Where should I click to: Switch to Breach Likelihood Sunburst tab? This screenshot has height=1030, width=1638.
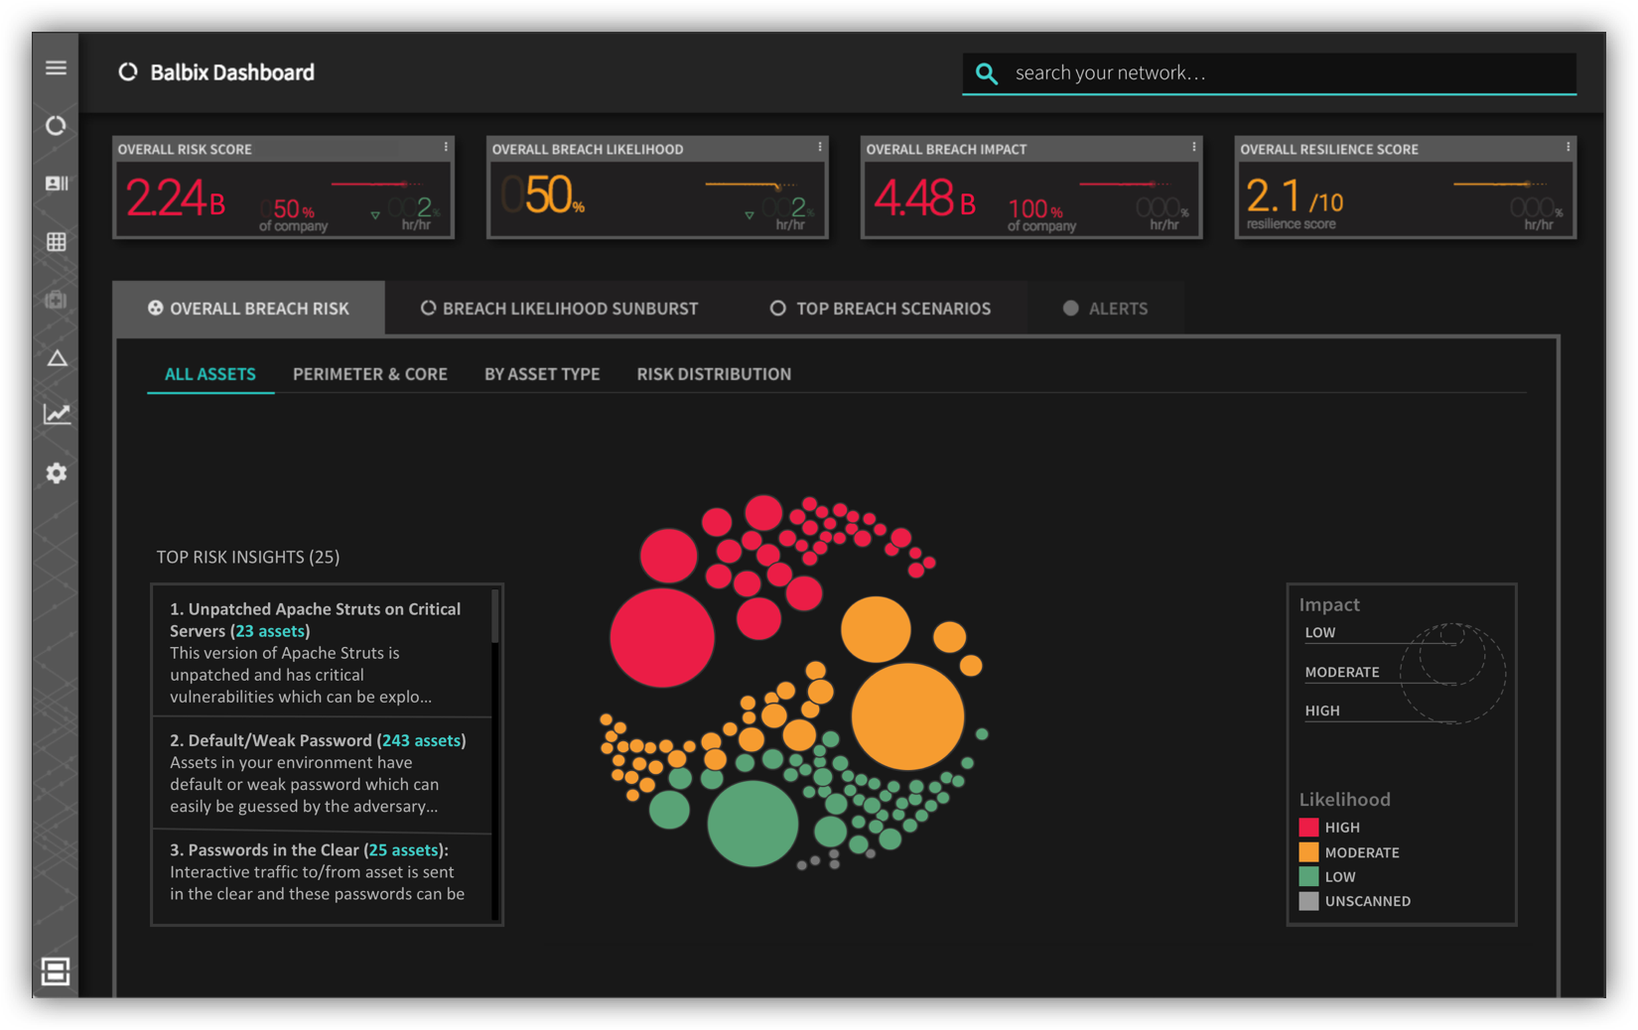(x=559, y=309)
